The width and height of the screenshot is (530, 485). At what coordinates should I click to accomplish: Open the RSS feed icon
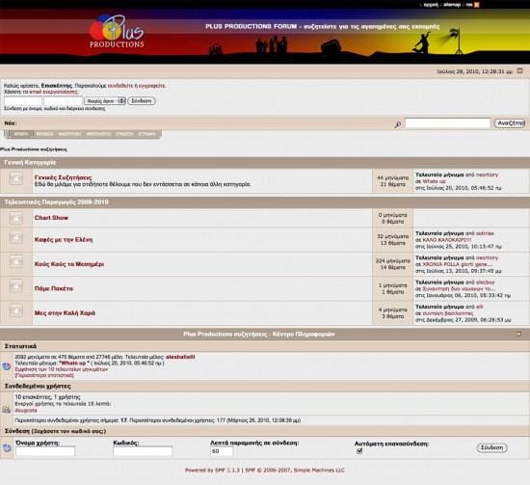tap(477, 5)
